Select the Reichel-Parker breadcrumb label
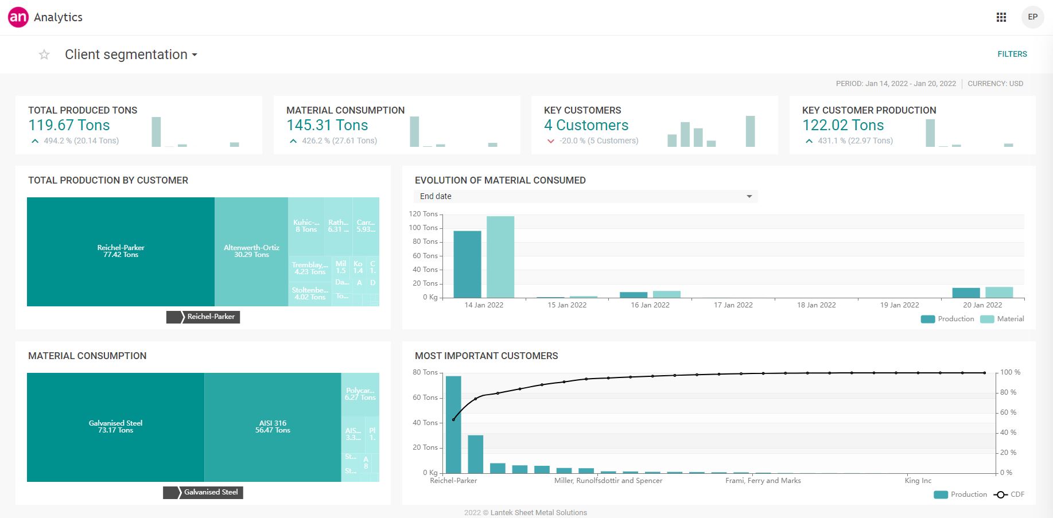Image resolution: width=1053 pixels, height=518 pixels. [x=211, y=317]
